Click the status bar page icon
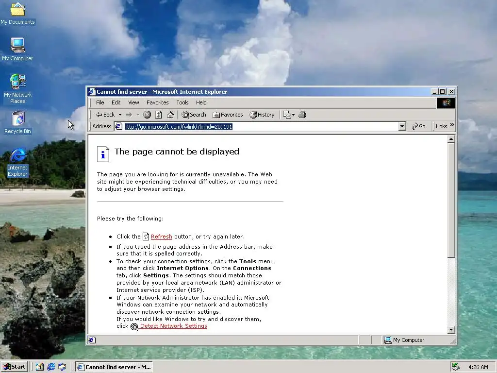497x373 pixels. pyautogui.click(x=92, y=340)
